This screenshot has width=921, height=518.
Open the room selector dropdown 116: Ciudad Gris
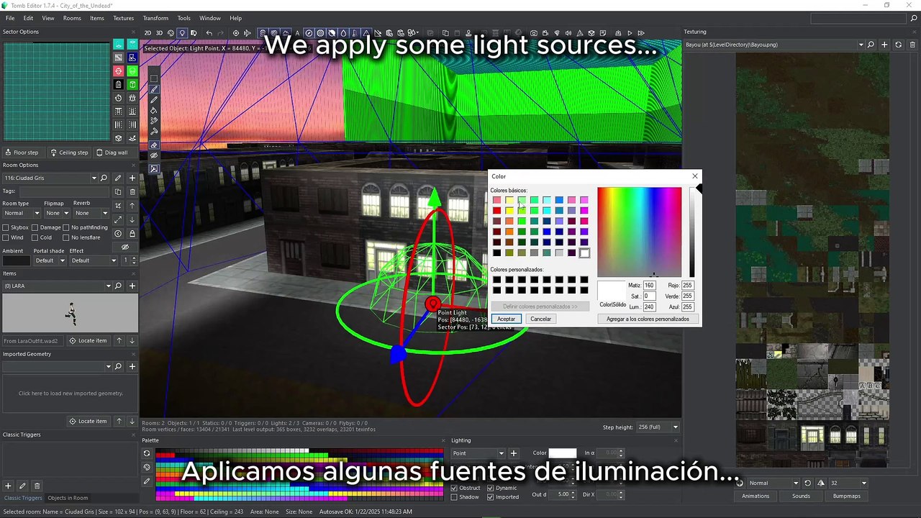pos(50,178)
